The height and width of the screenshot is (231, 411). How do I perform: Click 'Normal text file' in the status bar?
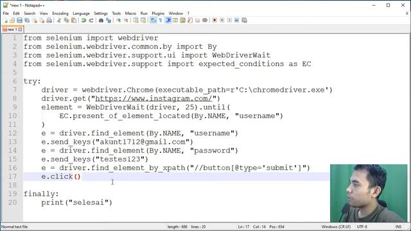point(15,227)
